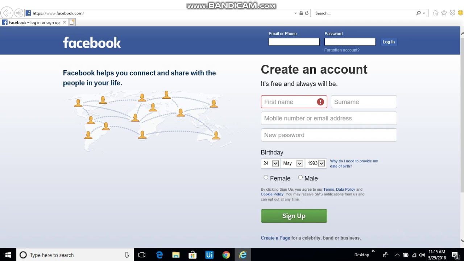Viewport: 464px width, 261px height.
Task: Open the Forgotten account? link
Action: [x=342, y=50]
